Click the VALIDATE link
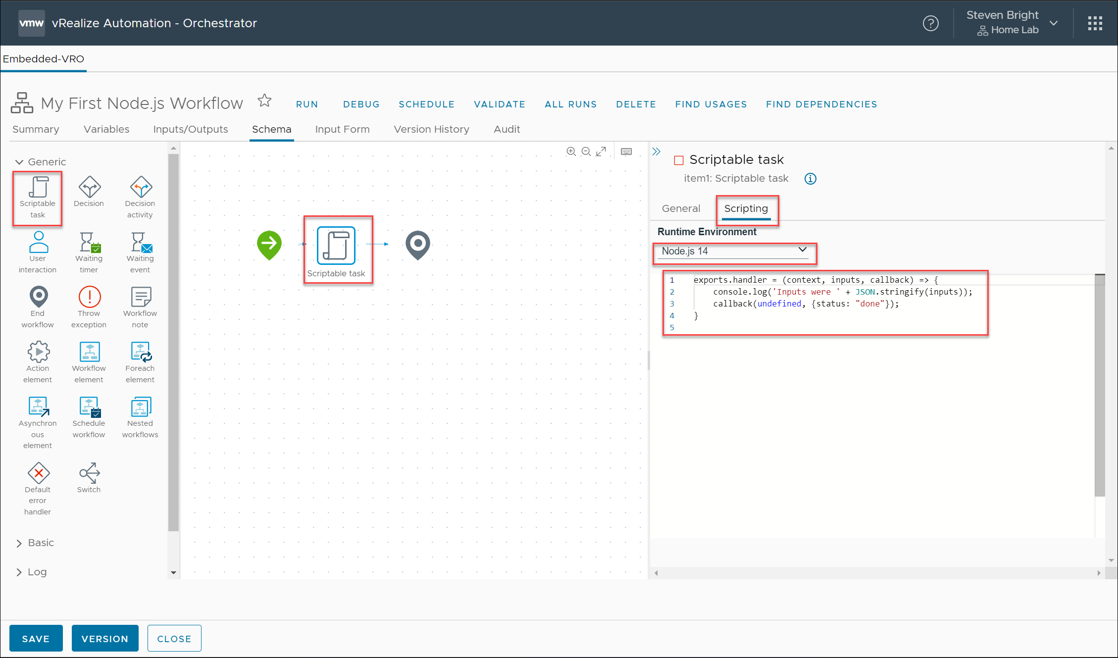Image resolution: width=1118 pixels, height=658 pixels. (499, 104)
